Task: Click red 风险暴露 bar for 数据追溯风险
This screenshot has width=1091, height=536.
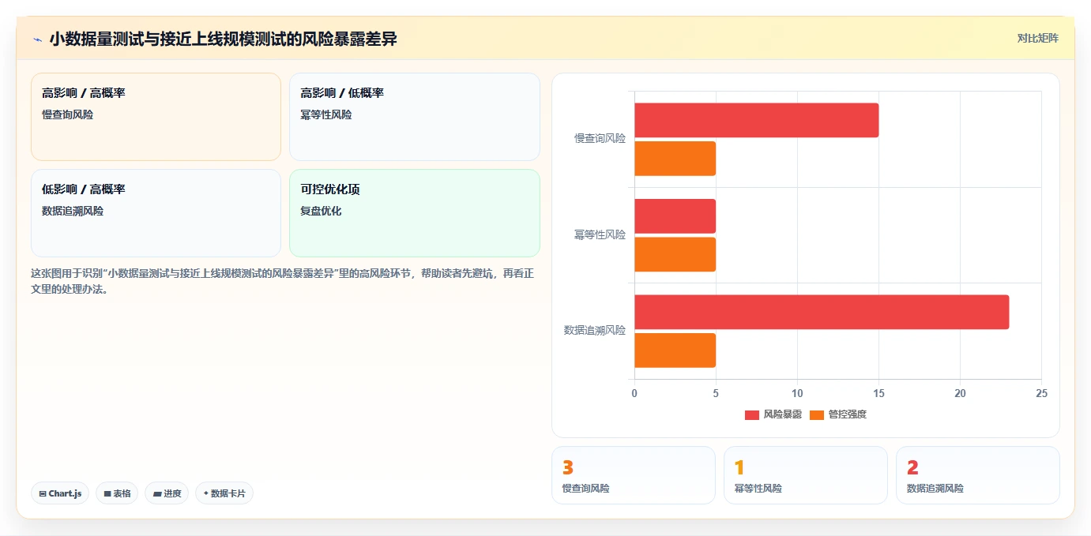Action: click(x=822, y=312)
